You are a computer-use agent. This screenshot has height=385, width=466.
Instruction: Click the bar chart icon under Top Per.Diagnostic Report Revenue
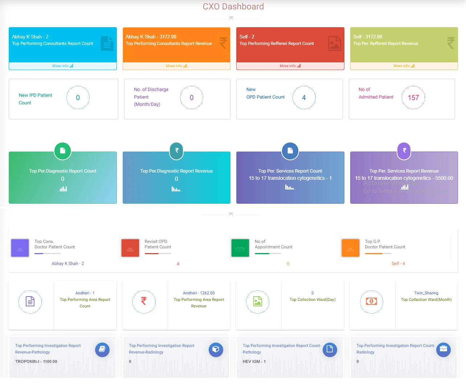coord(176,189)
